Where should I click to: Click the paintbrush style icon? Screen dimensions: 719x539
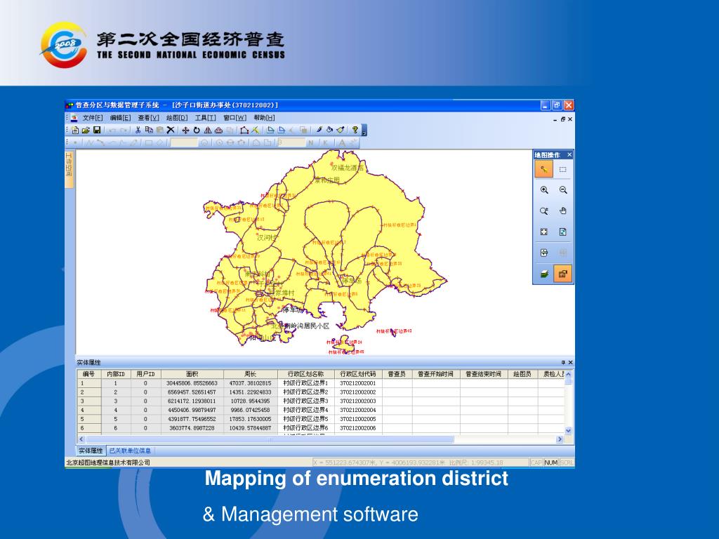[x=341, y=130]
